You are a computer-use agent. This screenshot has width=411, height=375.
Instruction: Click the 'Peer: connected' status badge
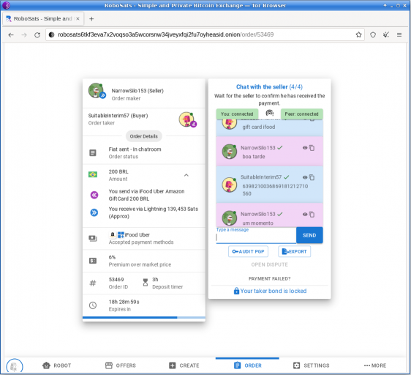pyautogui.click(x=302, y=114)
